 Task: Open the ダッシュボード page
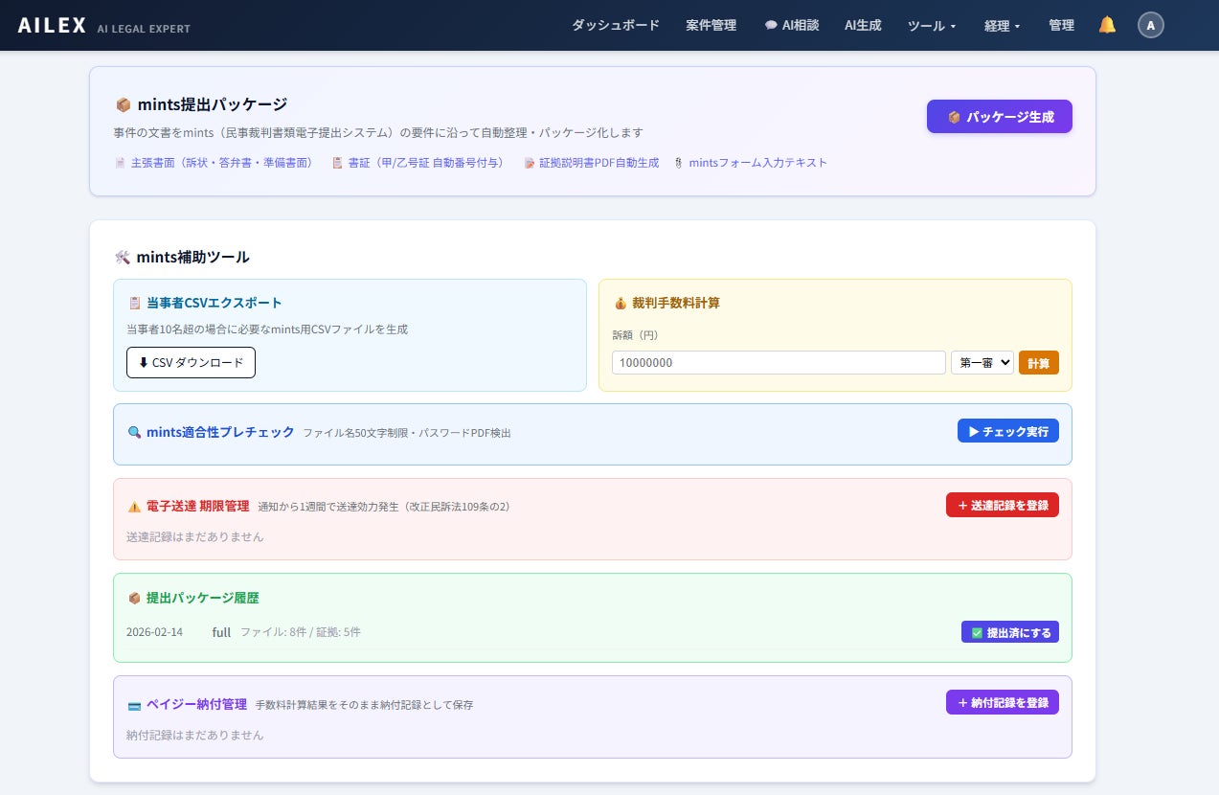[x=616, y=25]
